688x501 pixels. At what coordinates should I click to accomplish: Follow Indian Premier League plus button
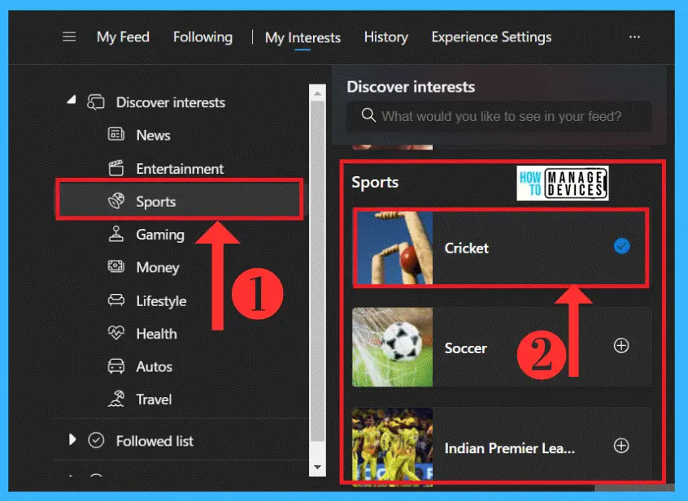(621, 446)
